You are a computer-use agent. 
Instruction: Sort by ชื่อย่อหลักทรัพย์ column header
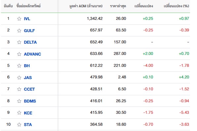point(28,6)
